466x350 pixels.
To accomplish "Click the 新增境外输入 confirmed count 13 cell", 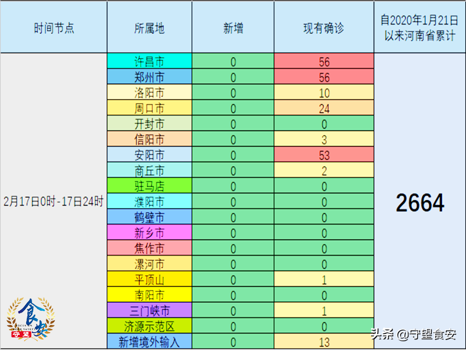I will [324, 342].
